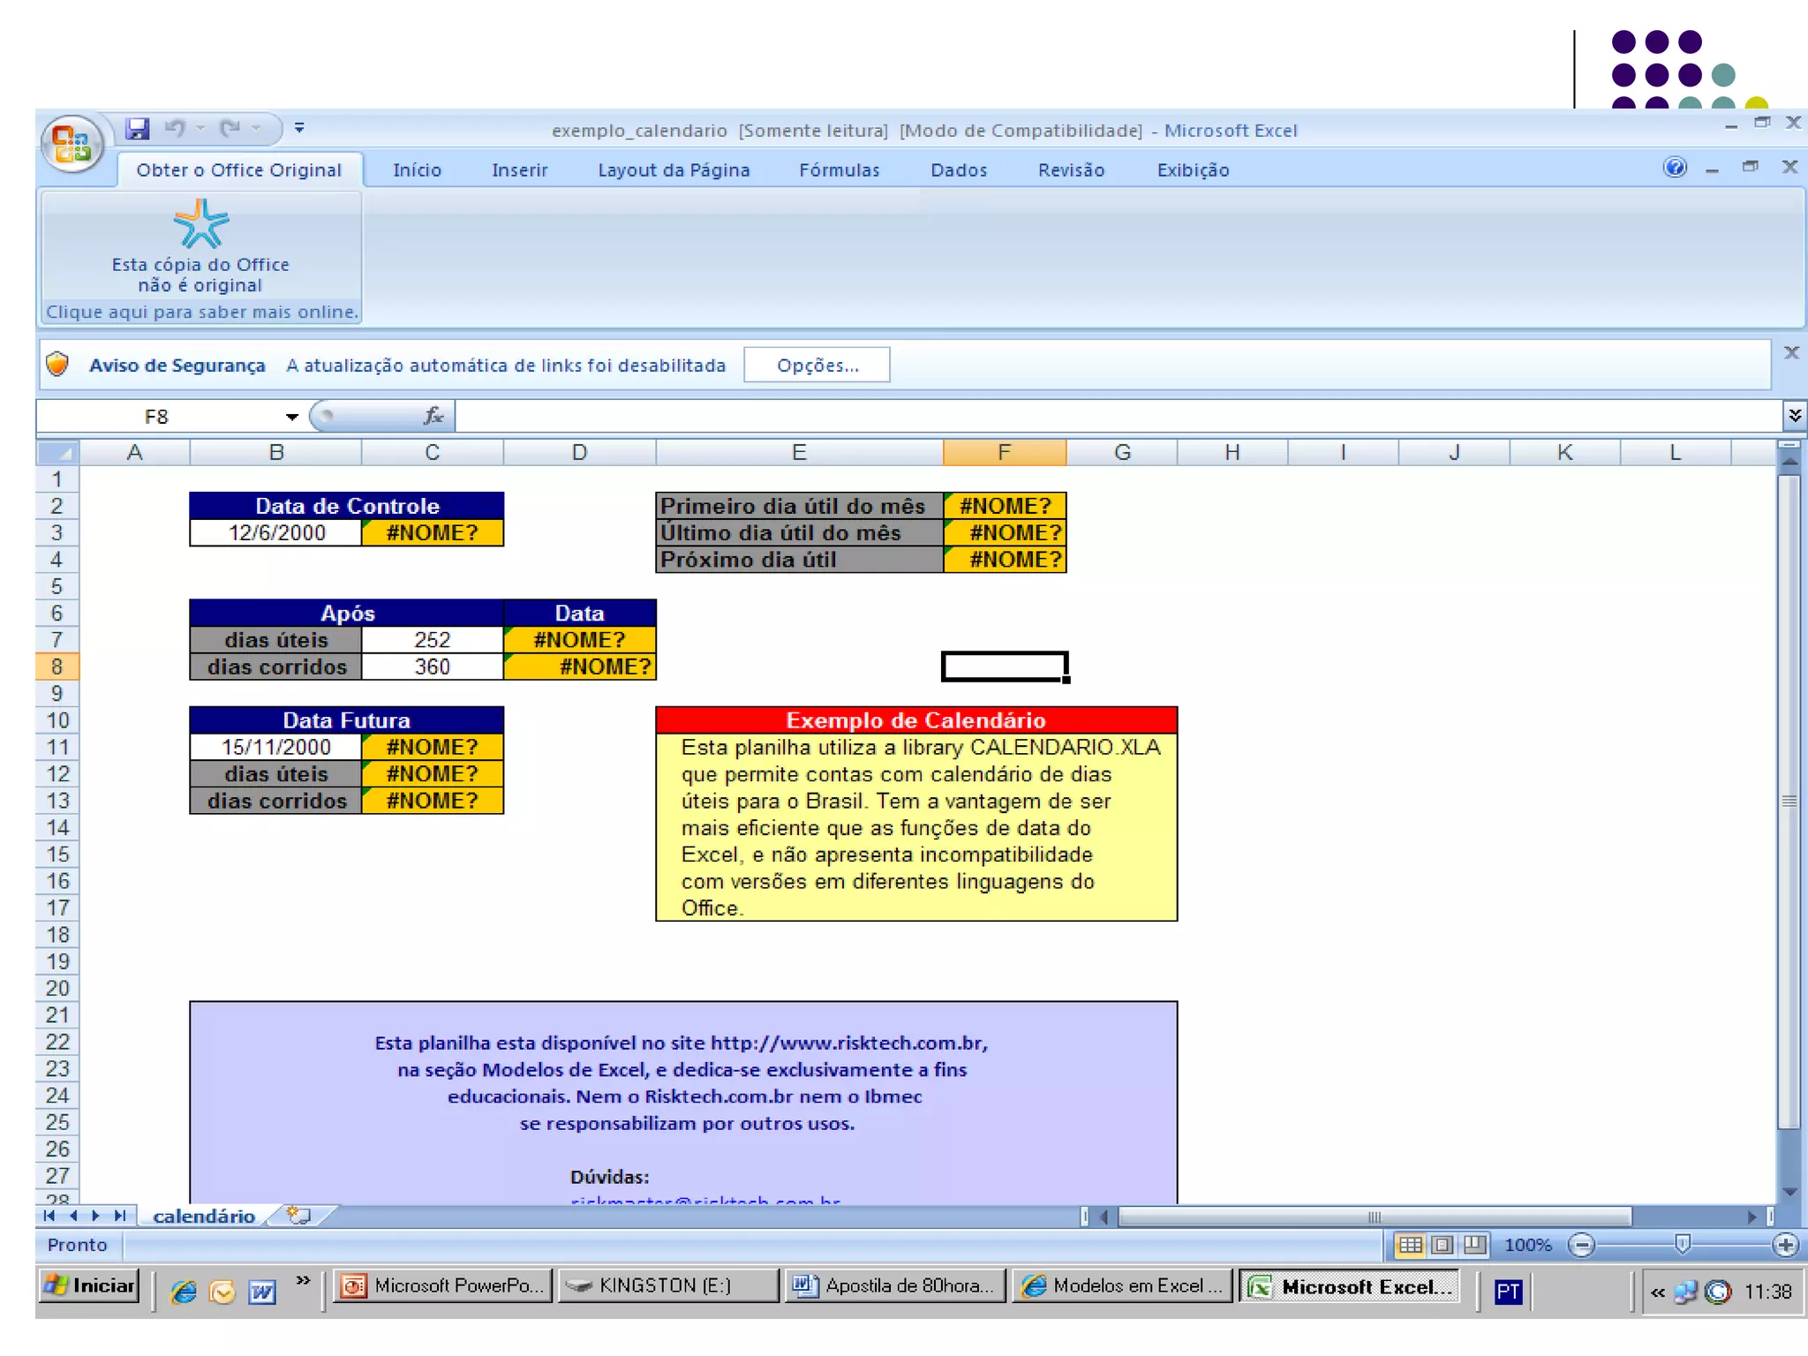Open Microsoft PowerPoint from the taskbar

coord(443,1286)
